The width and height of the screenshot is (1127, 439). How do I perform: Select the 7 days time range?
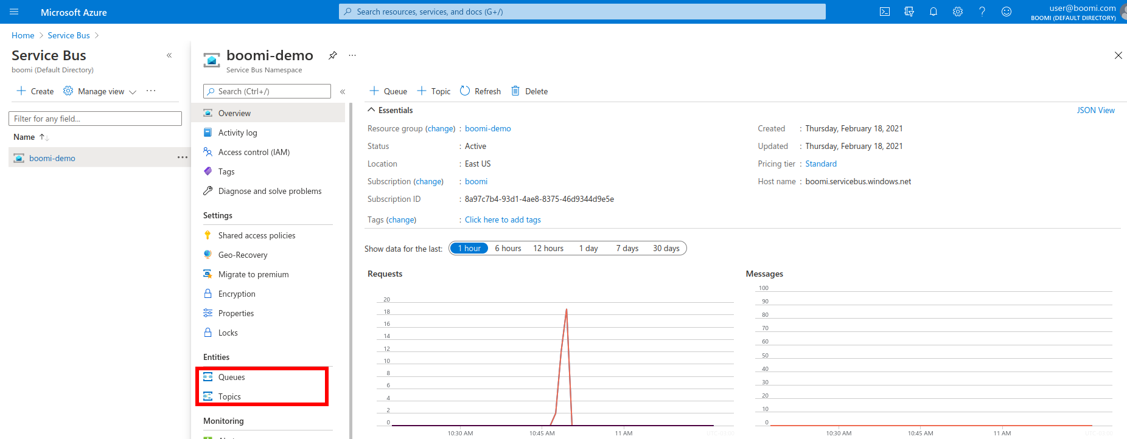[x=627, y=248]
